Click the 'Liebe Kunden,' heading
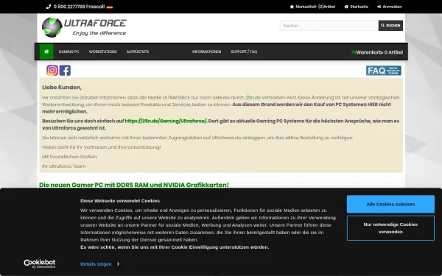Image resolution: width=442 pixels, height=276 pixels. (62, 88)
